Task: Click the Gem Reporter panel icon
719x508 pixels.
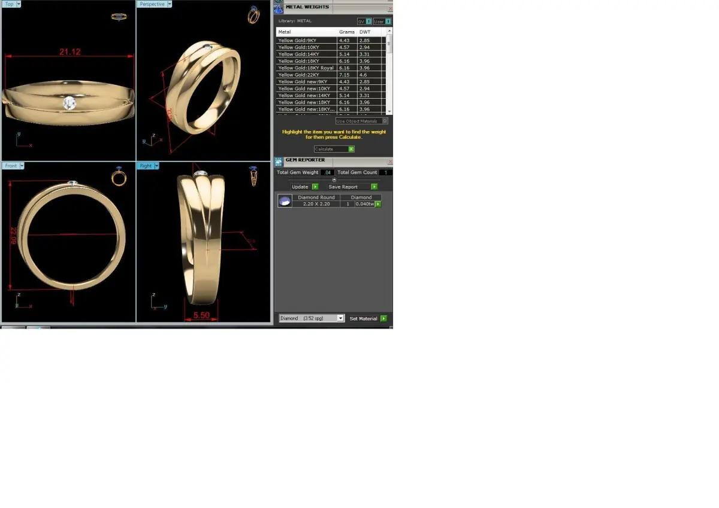Action: click(279, 162)
